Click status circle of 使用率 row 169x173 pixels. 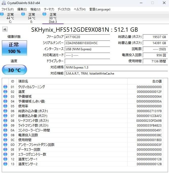(x=5, y=106)
